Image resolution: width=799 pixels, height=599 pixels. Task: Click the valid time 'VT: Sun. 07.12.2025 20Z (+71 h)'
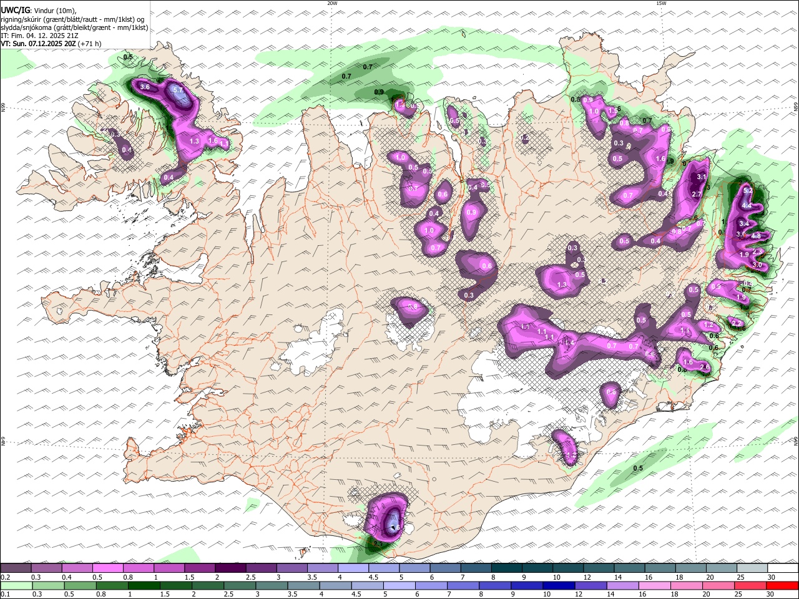pos(51,44)
